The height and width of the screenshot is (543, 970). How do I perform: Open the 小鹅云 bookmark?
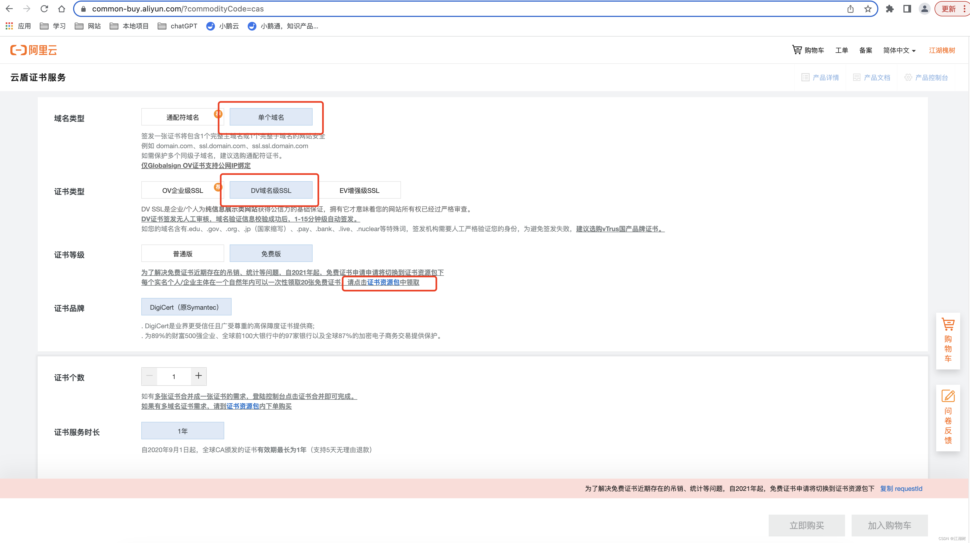(223, 26)
